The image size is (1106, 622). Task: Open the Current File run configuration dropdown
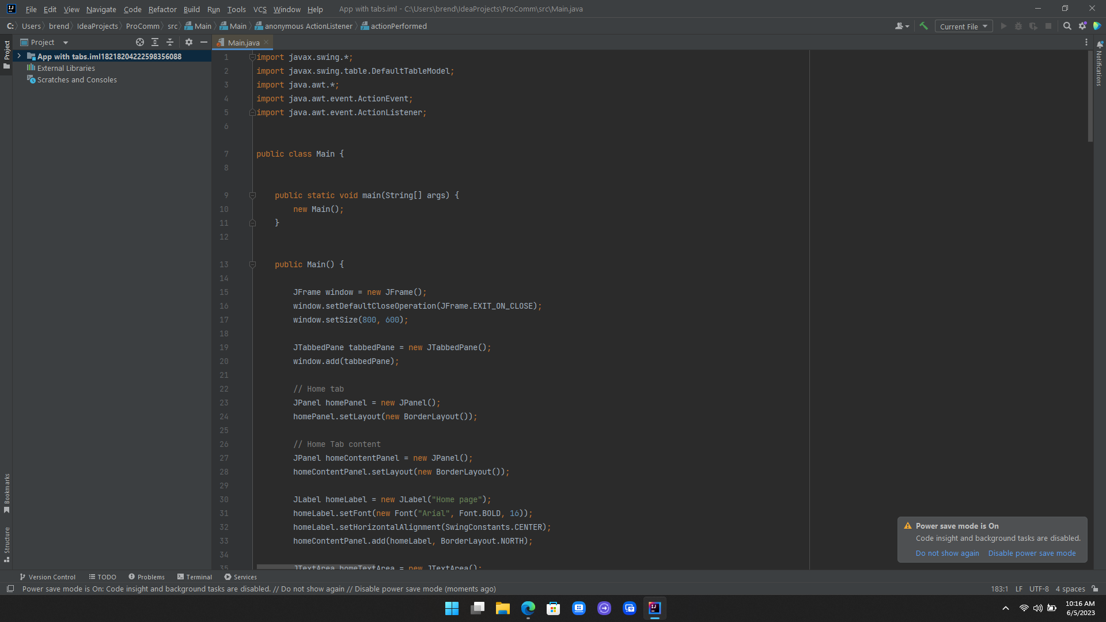(963, 26)
